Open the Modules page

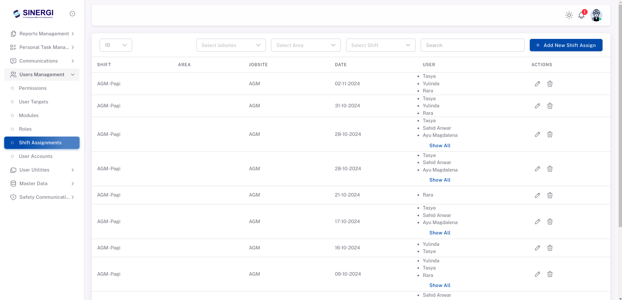click(x=42, y=115)
